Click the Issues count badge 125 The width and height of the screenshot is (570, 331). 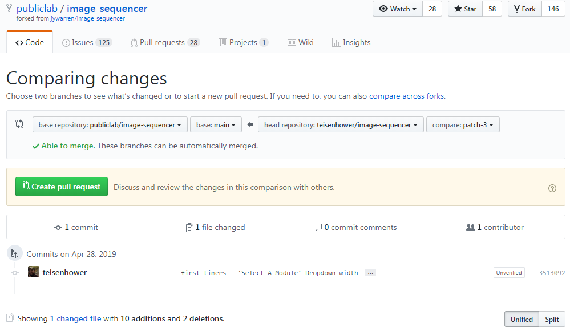[x=104, y=43]
